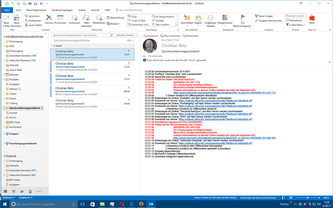
Task: Run the Team-E-Mail quick step
Action: 137,20
